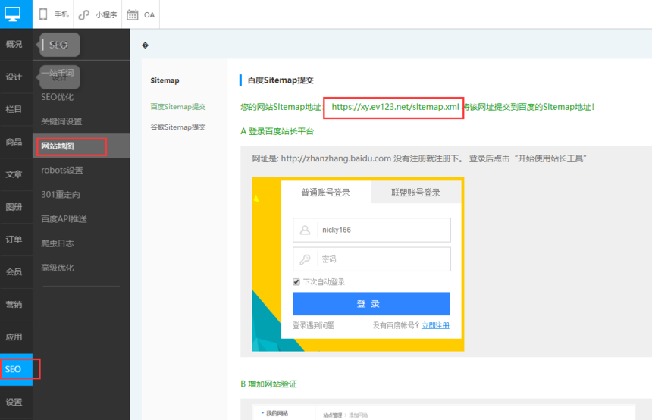The height and width of the screenshot is (420, 652).
Task: Click the 登录遇到问题 link
Action: click(x=313, y=325)
